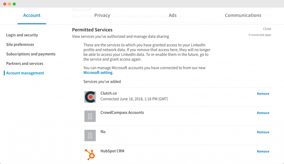The image size is (284, 164).
Task: Close the Permitted Services panel
Action: (x=267, y=29)
